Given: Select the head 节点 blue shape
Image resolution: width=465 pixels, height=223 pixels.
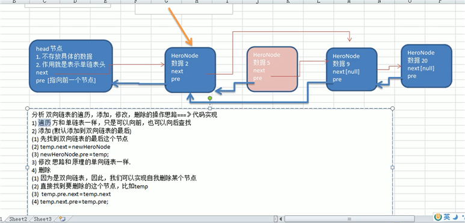Looking at the screenshot, I should click(71, 66).
